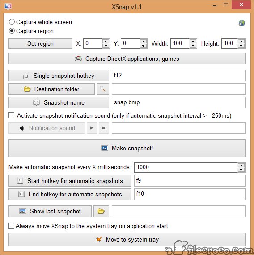Click the XSnap title bar app icon
This screenshot has width=254, height=255.
pos(8,7)
